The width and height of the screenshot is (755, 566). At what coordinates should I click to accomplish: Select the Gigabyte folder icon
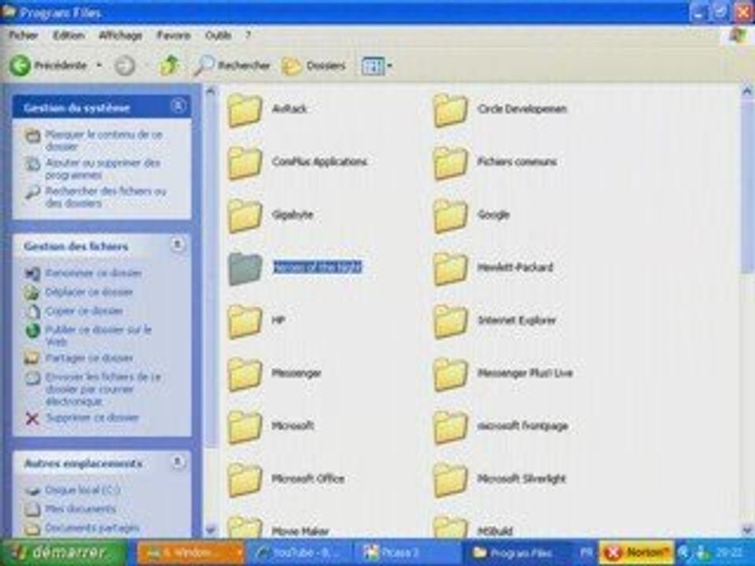(245, 215)
